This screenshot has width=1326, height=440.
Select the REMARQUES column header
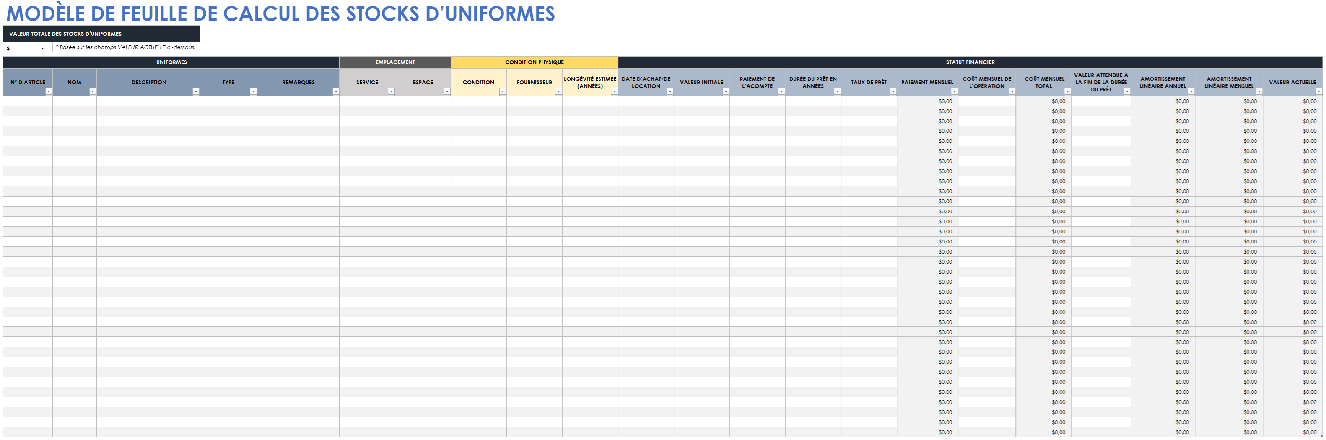pos(298,82)
